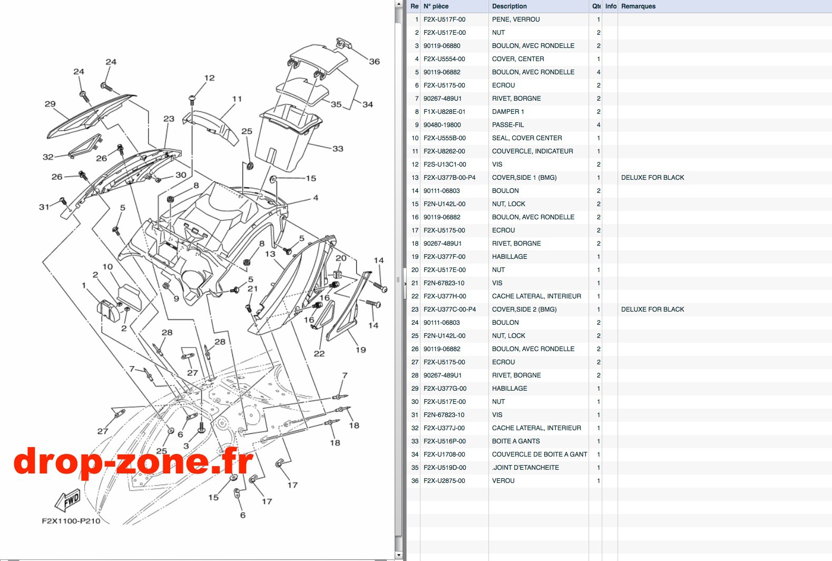Click the scroll down arrow of diagram pane
The image size is (832, 561).
(x=398, y=555)
